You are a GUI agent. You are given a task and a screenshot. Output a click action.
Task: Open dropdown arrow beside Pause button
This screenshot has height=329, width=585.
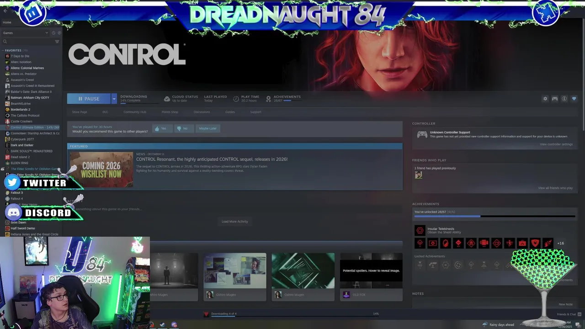point(114,99)
